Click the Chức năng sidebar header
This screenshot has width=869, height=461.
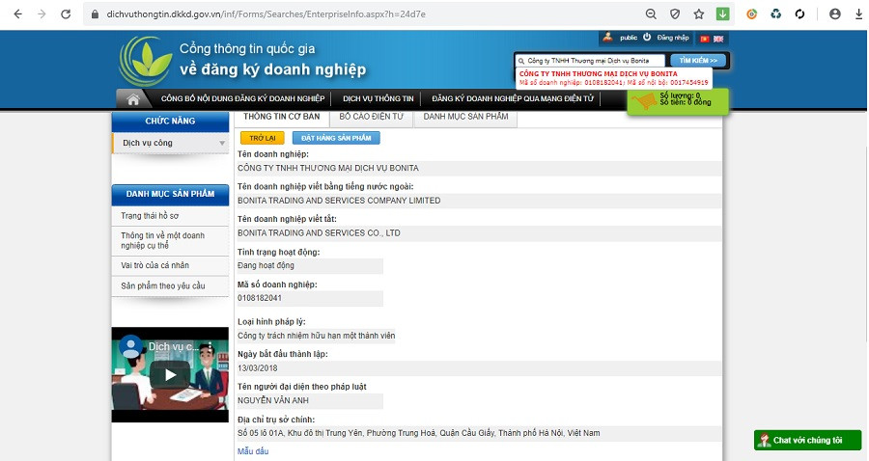(x=170, y=121)
